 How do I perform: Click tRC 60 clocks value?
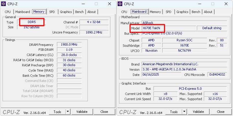[x=69, y=75]
